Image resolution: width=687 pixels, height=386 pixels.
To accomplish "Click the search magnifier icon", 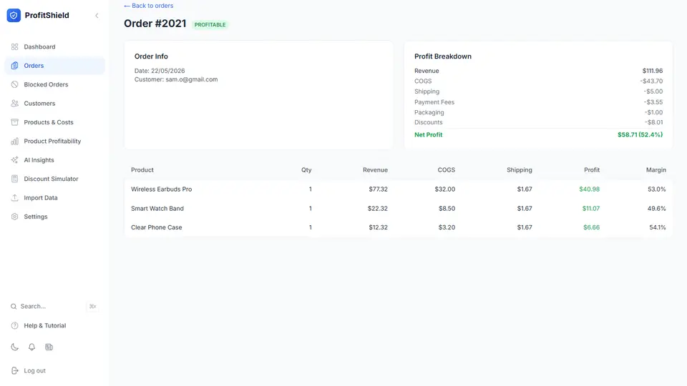I will pyautogui.click(x=14, y=307).
